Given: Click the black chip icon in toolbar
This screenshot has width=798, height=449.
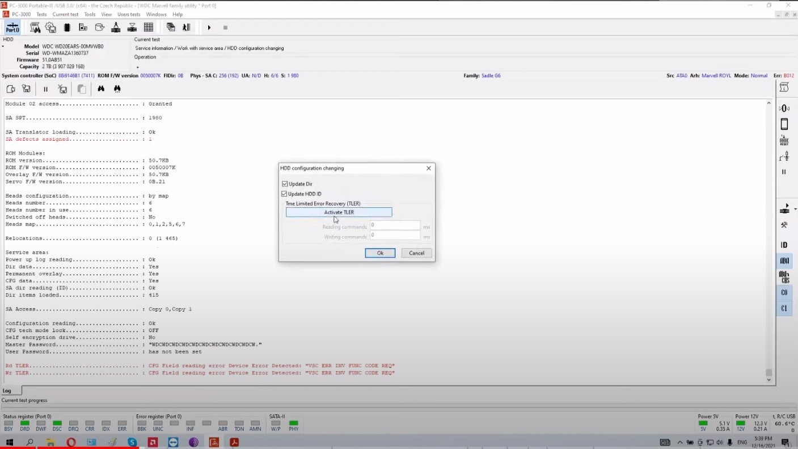Looking at the screenshot, I should [67, 27].
